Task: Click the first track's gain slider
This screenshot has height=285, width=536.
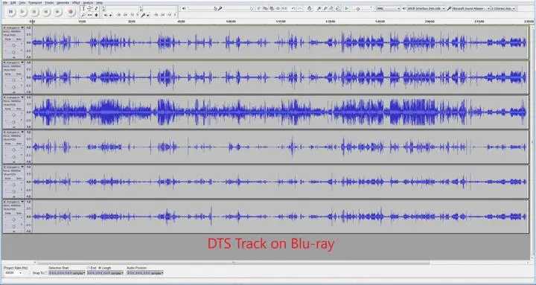Action: point(13,45)
